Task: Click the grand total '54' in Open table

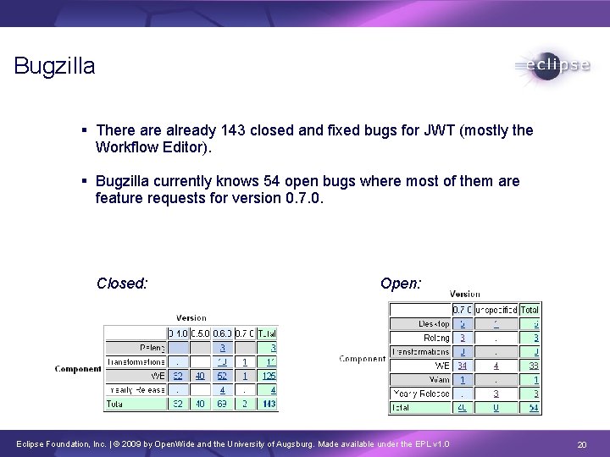Action: click(x=534, y=408)
